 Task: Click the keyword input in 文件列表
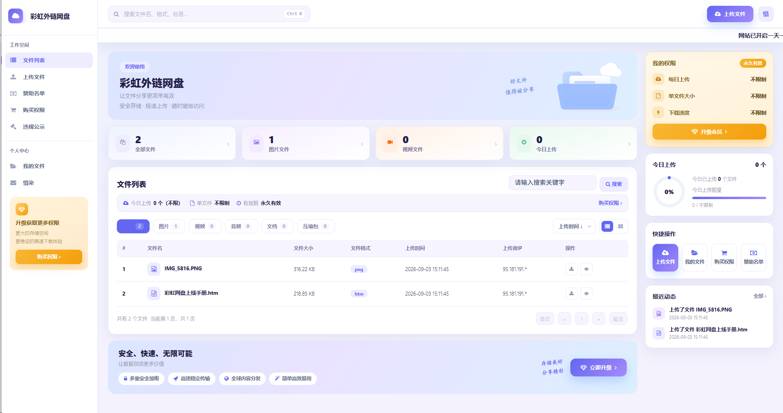552,183
